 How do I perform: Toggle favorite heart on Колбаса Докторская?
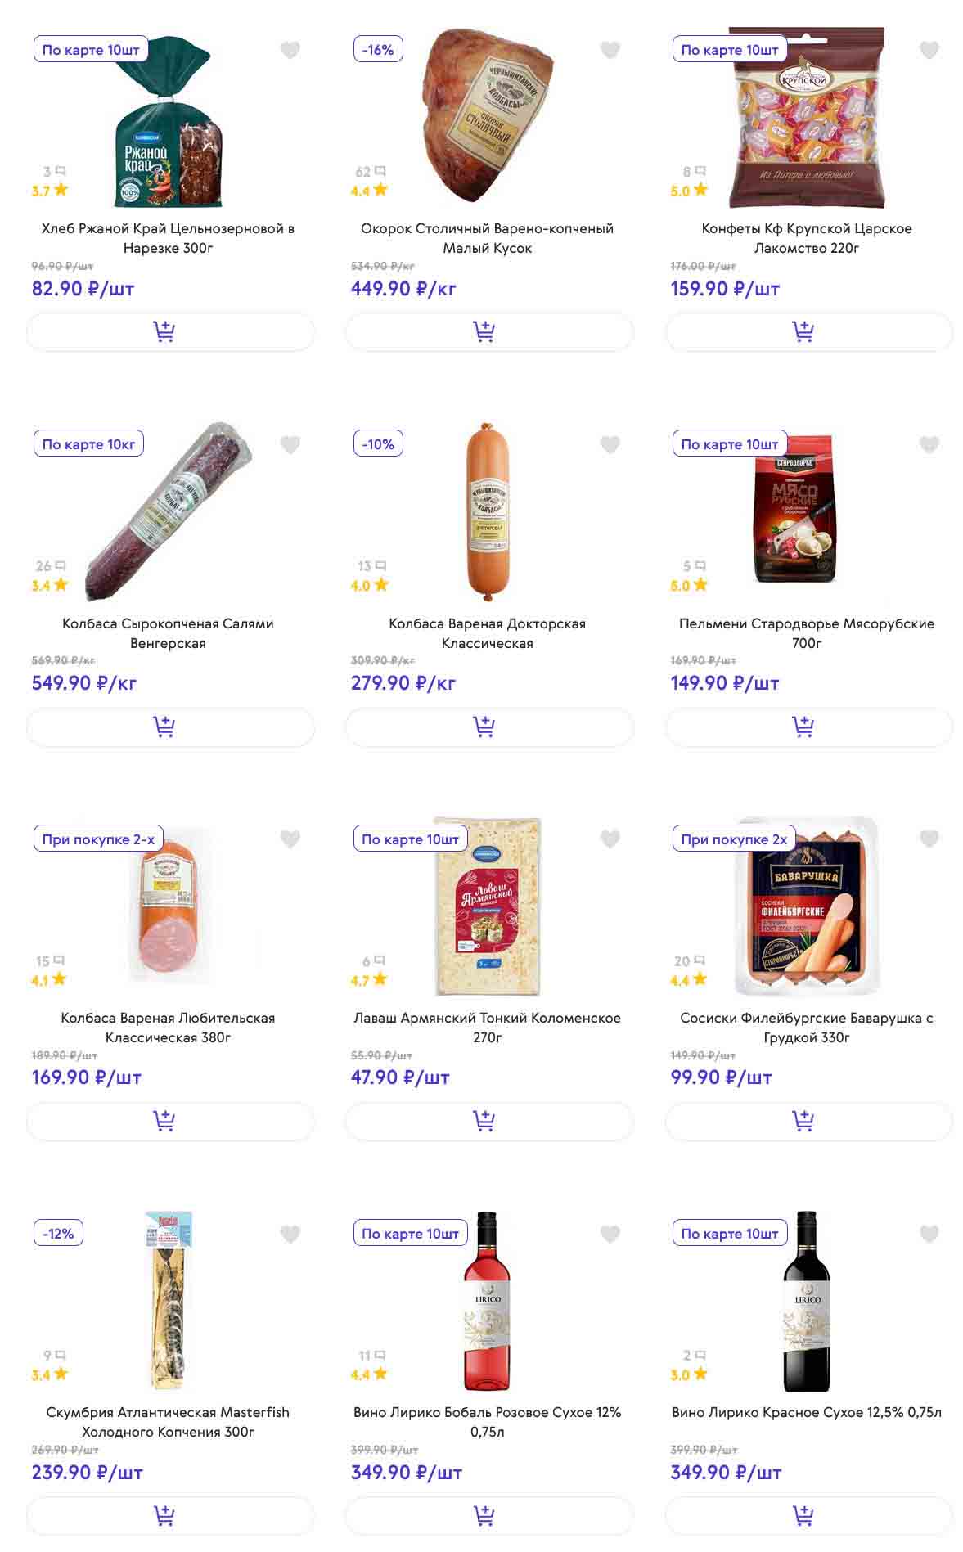click(x=610, y=445)
